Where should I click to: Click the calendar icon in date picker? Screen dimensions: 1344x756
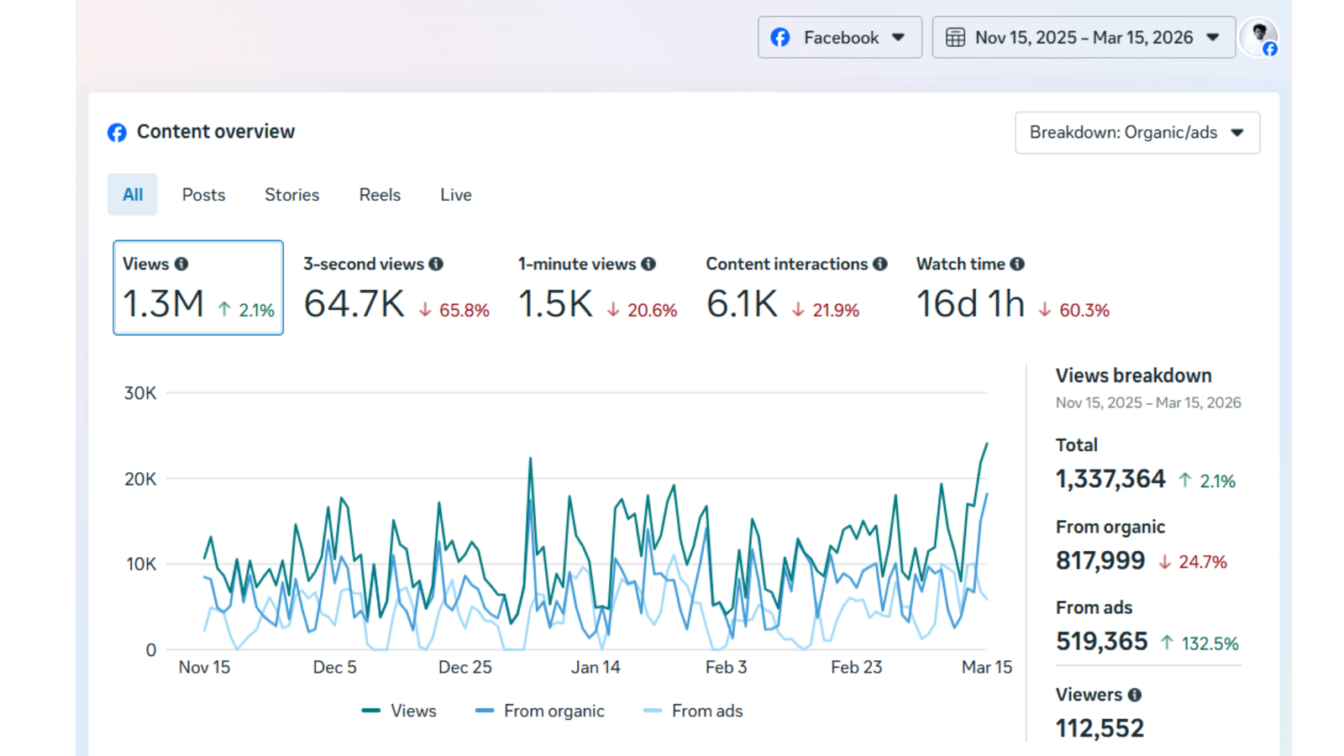click(x=955, y=38)
